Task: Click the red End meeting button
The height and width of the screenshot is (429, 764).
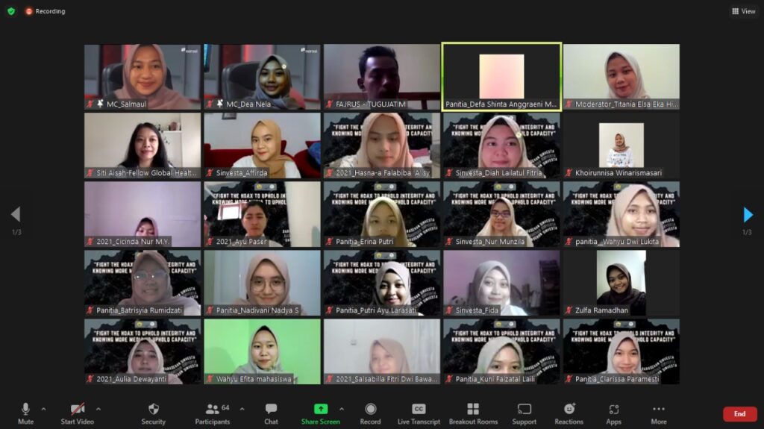Action: coord(739,414)
